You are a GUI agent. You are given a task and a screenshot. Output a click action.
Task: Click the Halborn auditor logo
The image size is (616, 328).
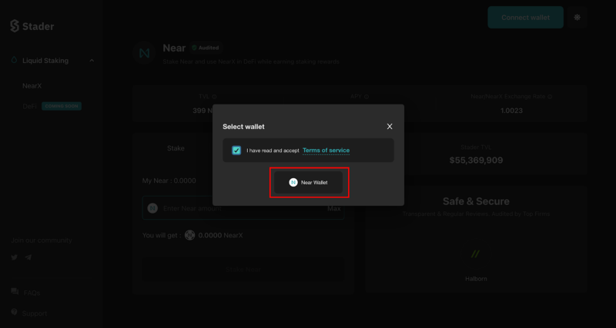click(x=476, y=254)
